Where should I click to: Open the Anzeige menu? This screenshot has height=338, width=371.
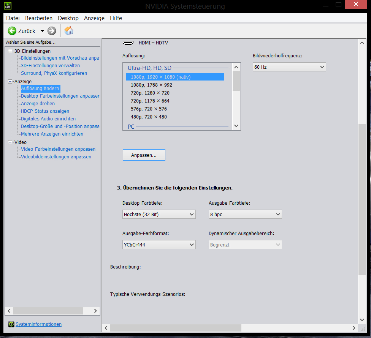(x=94, y=18)
